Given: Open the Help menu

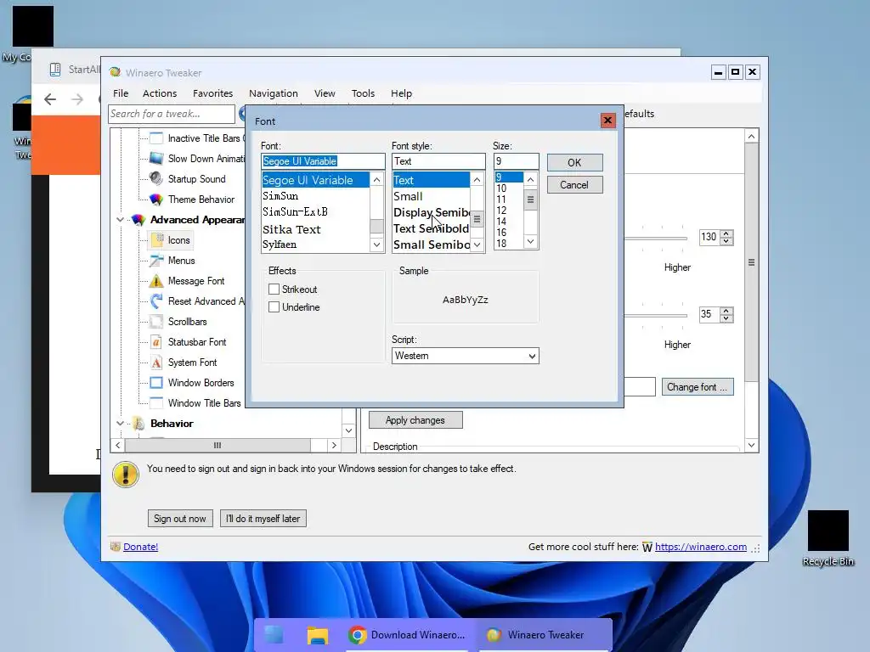Looking at the screenshot, I should click(x=401, y=93).
